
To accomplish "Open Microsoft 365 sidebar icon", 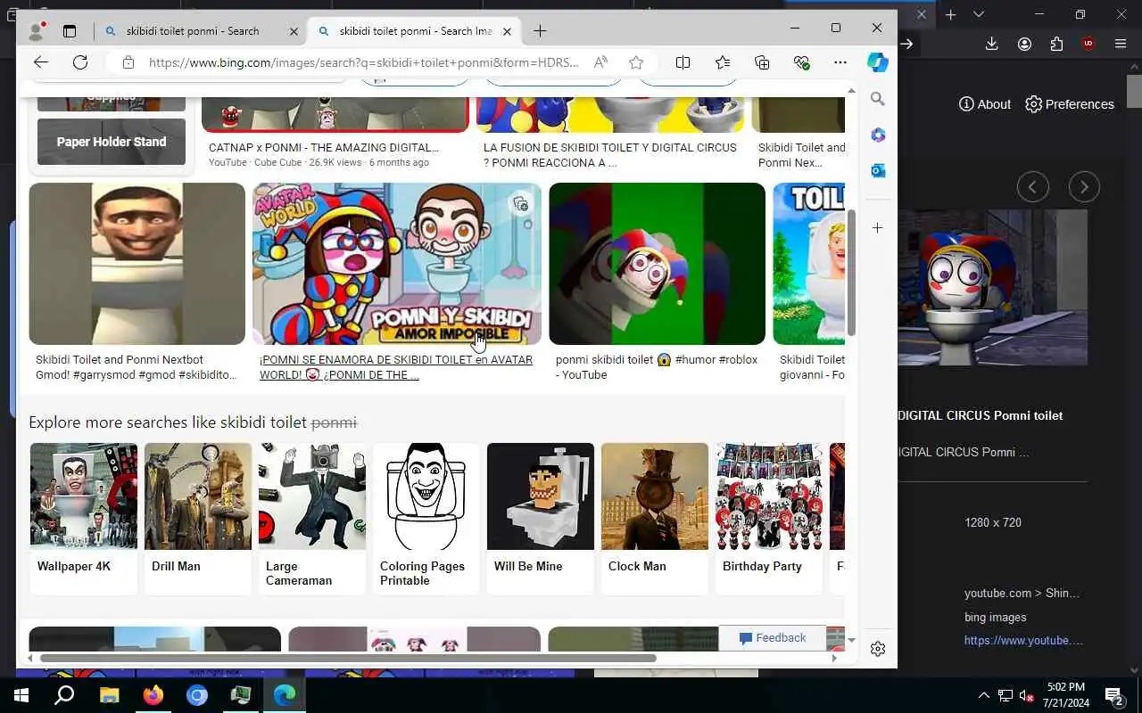I will click(878, 135).
